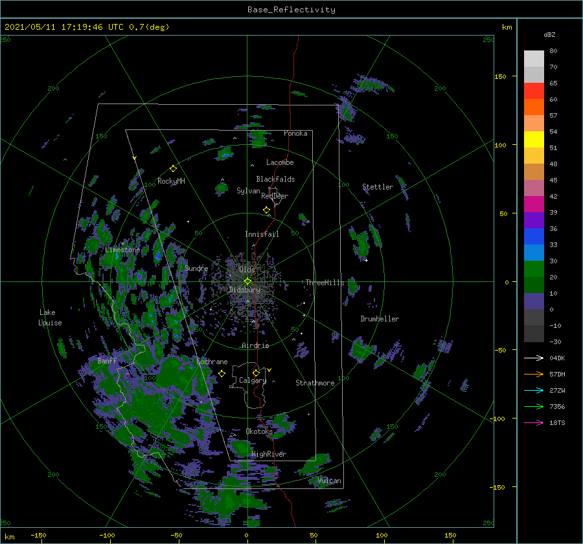583x544 pixels.
Task: Click the slate 10-0 dBZ color swatch
Action: (x=534, y=301)
